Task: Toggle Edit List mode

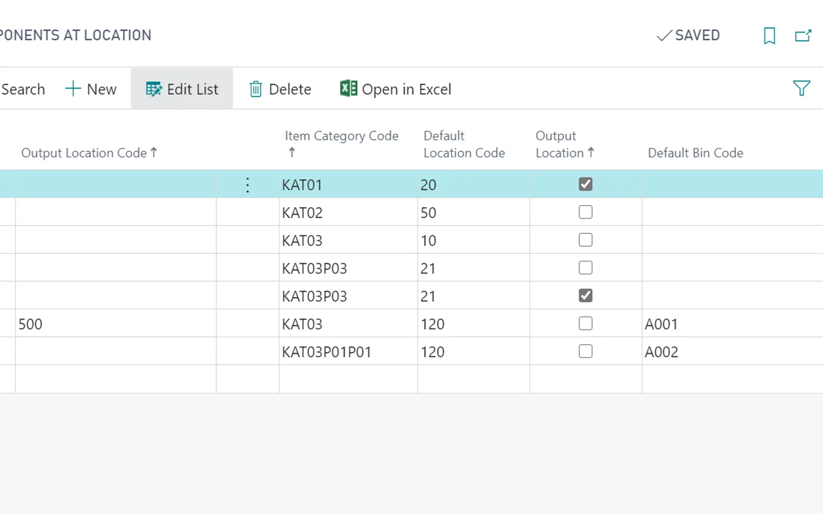Action: tap(182, 89)
